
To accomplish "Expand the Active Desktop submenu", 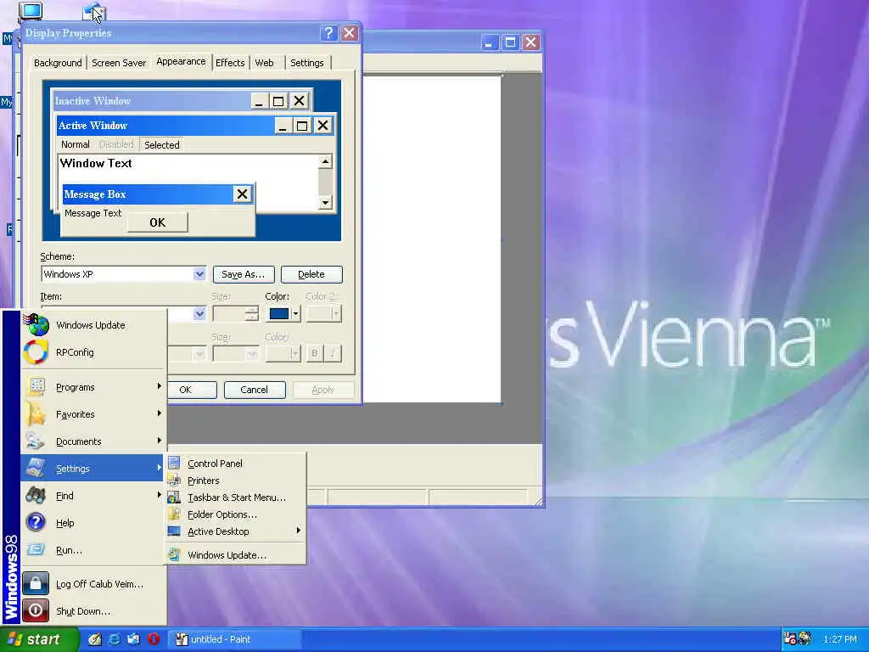I will coord(236,531).
